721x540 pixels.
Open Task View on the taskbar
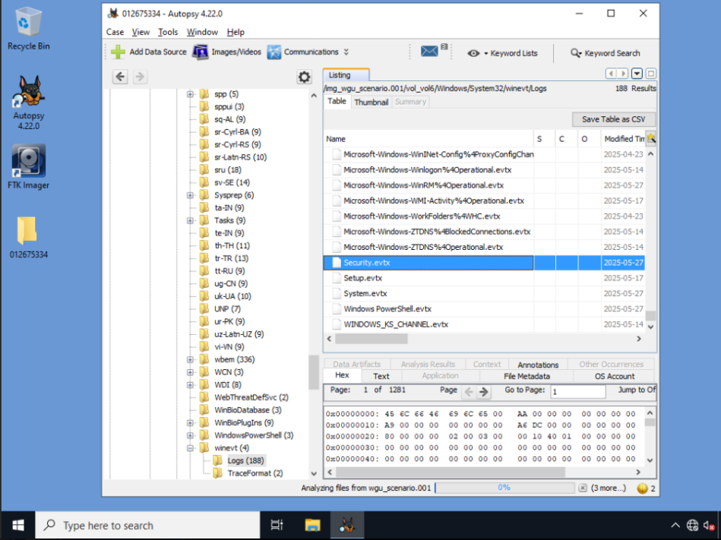click(x=277, y=526)
